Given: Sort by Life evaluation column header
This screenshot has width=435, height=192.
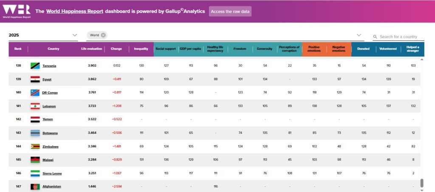Looking at the screenshot, I should (92, 49).
